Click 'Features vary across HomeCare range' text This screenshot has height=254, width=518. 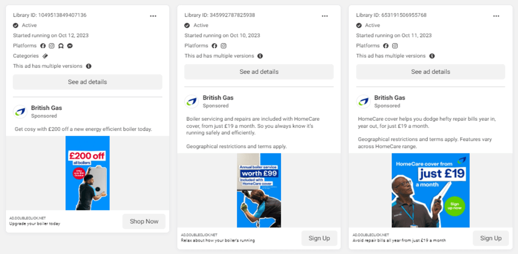coord(425,143)
